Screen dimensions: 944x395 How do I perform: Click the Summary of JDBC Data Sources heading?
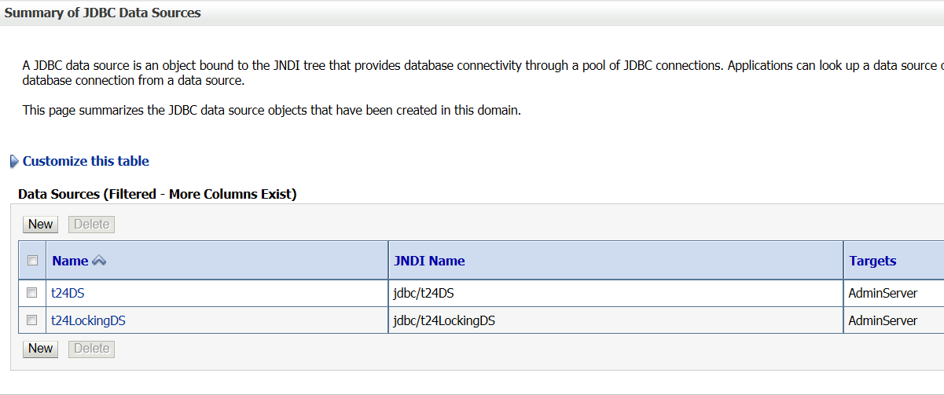click(103, 13)
